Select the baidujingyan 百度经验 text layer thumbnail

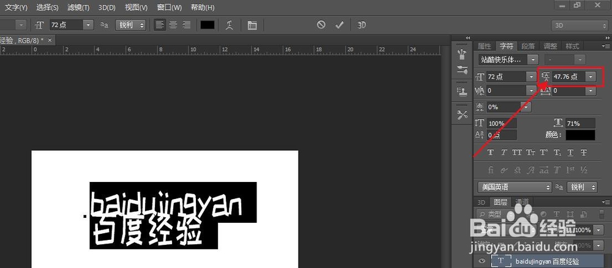coord(501,261)
